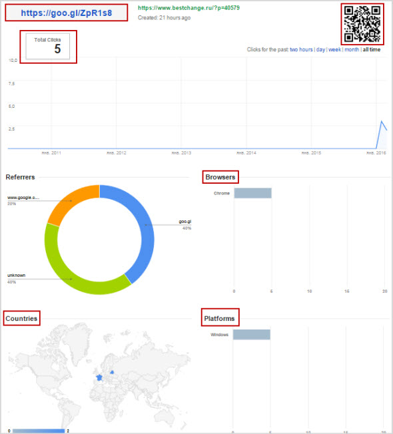
Task: Click the QR code image
Action: (x=362, y=24)
